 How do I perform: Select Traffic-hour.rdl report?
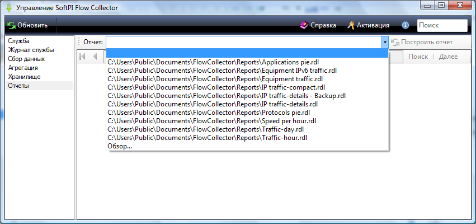point(247,138)
